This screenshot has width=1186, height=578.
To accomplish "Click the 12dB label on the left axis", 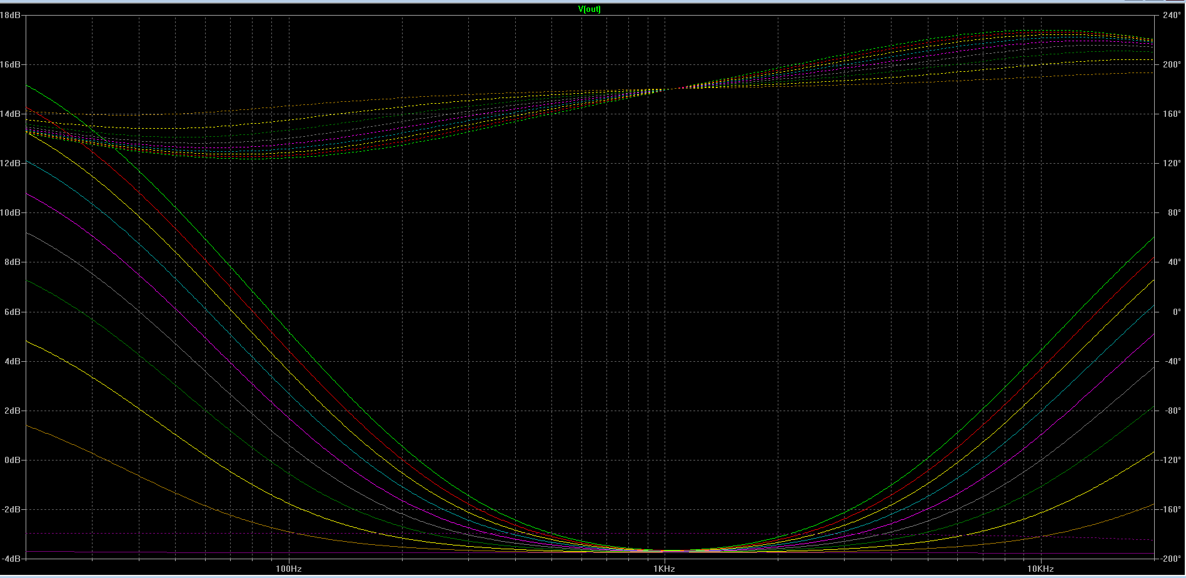I will (11, 163).
